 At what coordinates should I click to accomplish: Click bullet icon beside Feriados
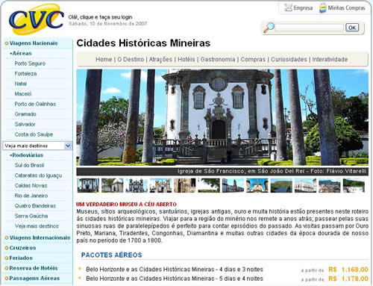click(7, 258)
